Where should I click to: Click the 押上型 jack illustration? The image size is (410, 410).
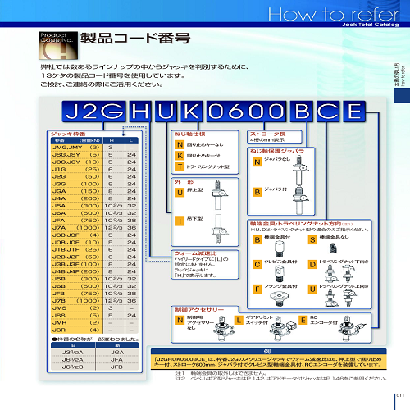[219, 194]
